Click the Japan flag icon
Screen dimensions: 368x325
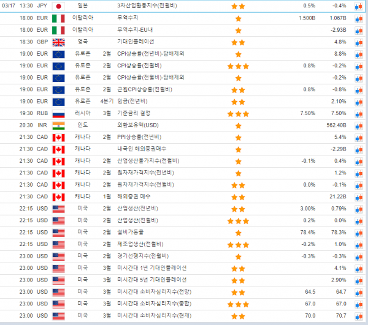click(58, 6)
